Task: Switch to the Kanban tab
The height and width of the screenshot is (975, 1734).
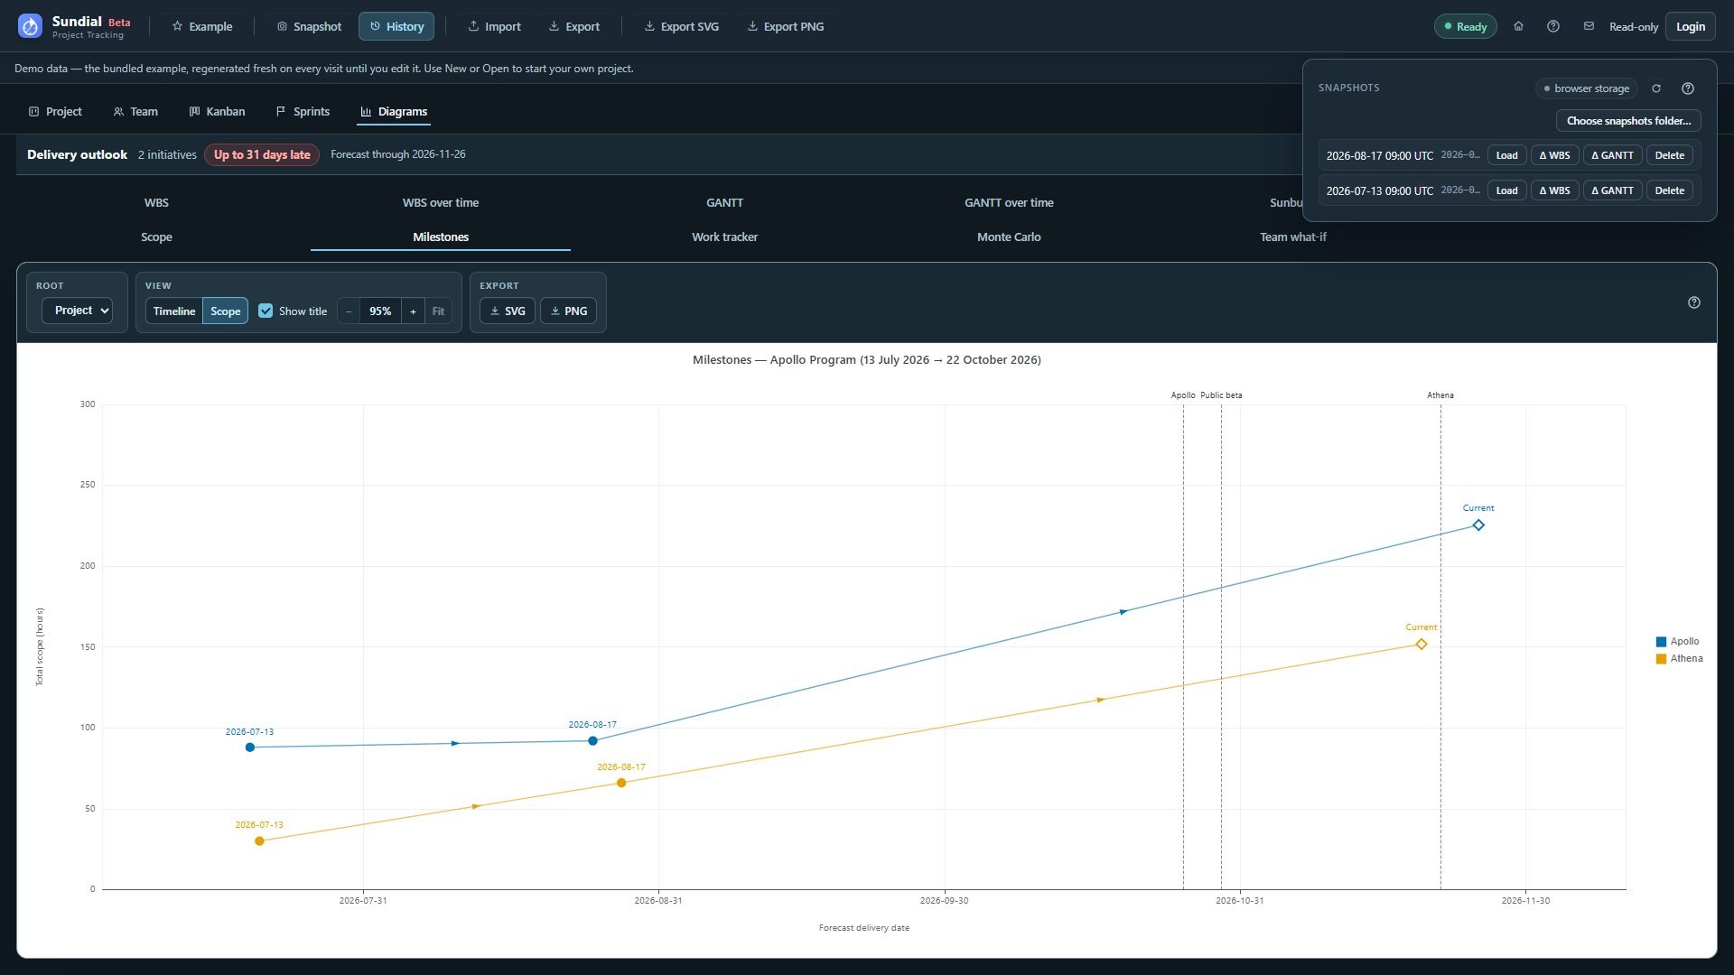Action: (217, 112)
